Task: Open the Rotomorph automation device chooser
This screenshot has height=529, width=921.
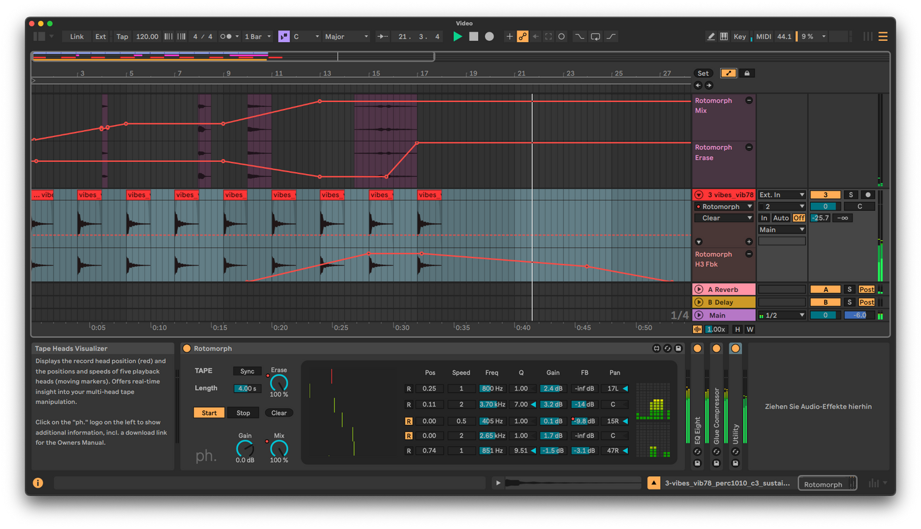Action: (x=724, y=207)
